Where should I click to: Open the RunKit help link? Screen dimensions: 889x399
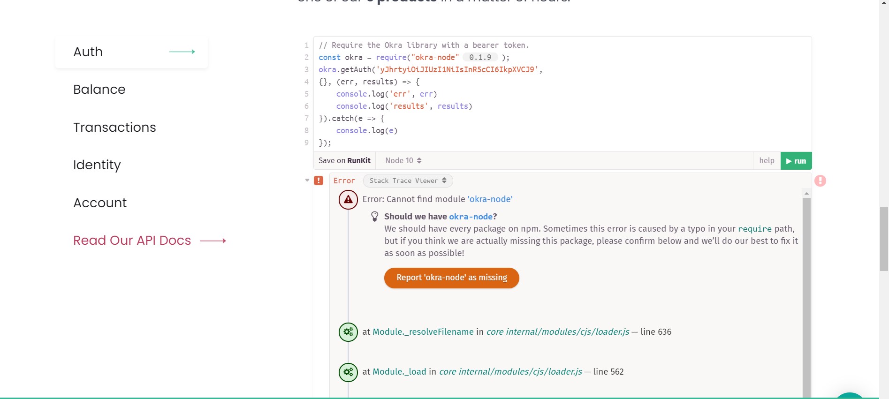point(767,161)
